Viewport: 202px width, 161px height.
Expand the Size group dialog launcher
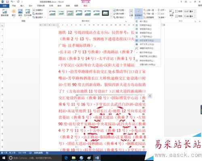196,21
